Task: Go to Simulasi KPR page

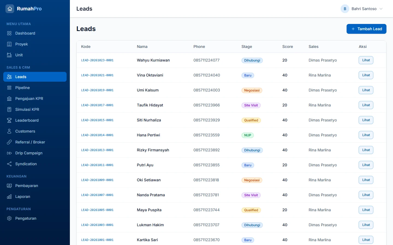Action: (x=35, y=109)
